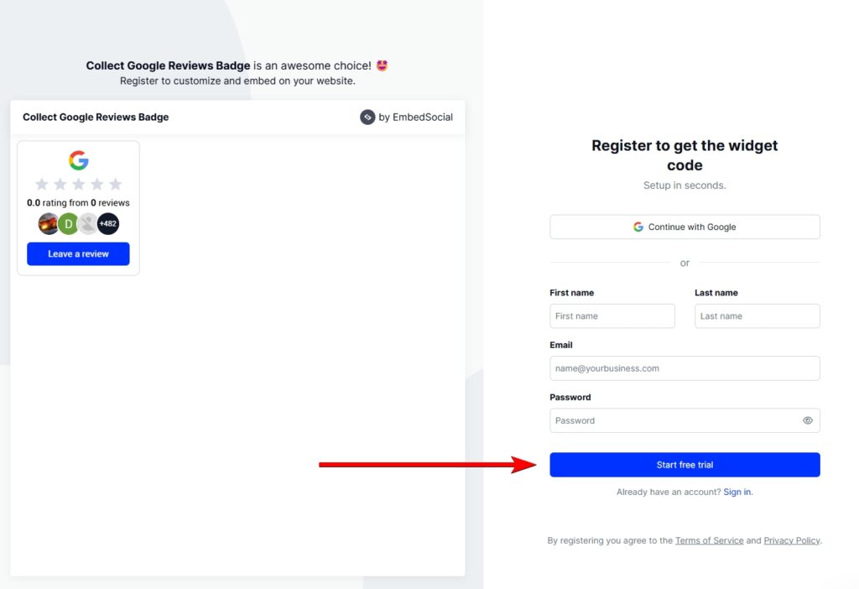
Task: Toggle password visibility with the eye icon
Action: (x=808, y=420)
